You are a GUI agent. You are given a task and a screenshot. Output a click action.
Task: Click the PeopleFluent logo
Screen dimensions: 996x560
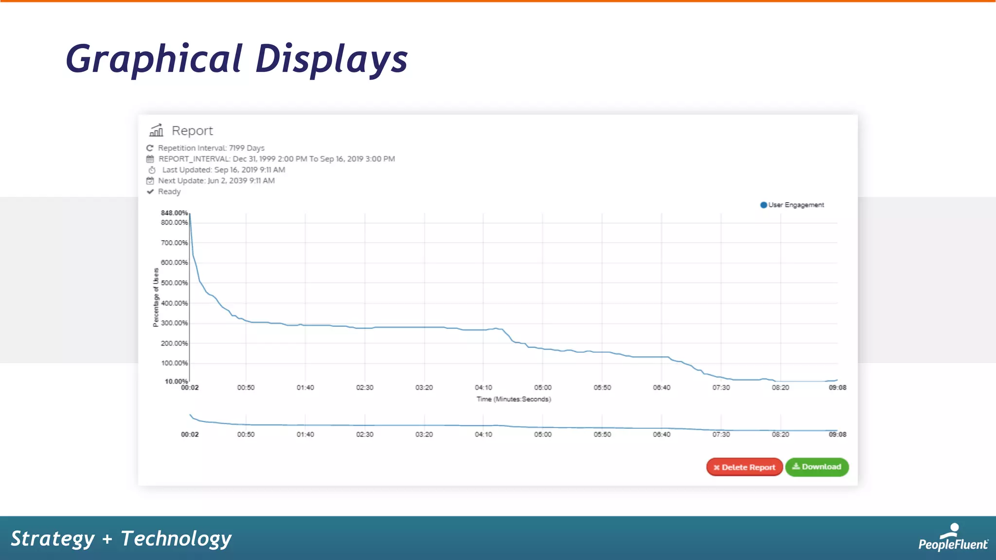[x=953, y=537]
